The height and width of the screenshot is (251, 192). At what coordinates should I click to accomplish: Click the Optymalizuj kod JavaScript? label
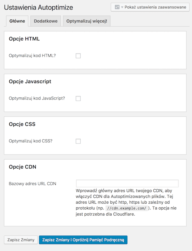coord(37,98)
